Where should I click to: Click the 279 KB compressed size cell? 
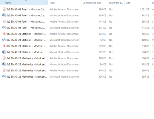(102, 46)
